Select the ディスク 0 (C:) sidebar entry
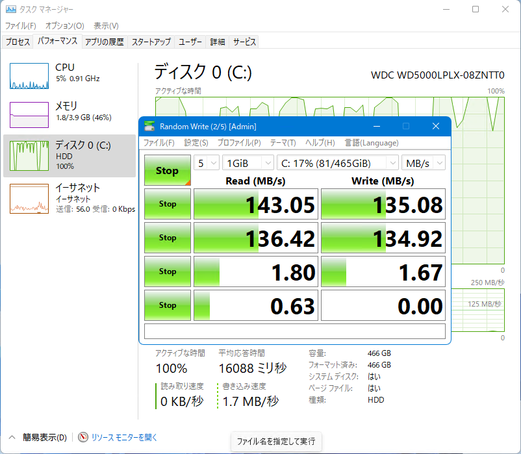Image resolution: width=521 pixels, height=454 pixels. (x=70, y=156)
